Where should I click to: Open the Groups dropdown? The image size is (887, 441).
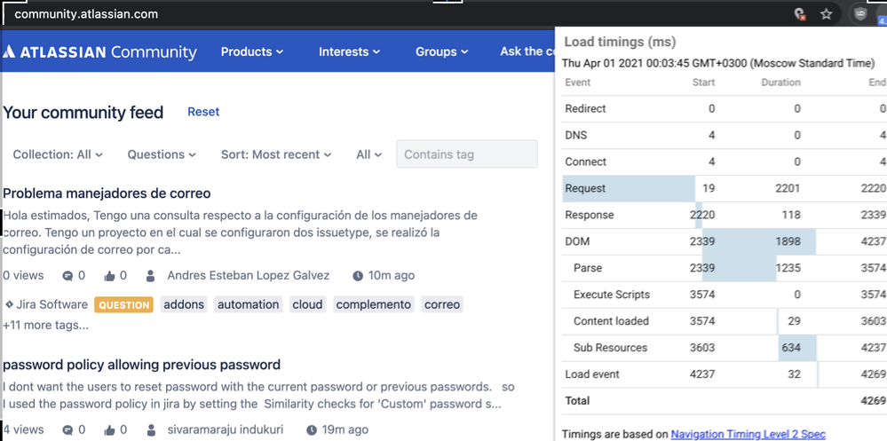coord(442,51)
